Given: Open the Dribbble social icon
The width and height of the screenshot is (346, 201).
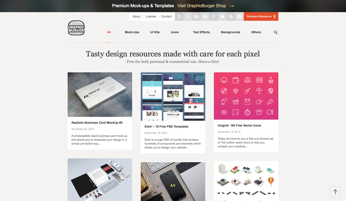Looking at the screenshot, I should (205, 16).
